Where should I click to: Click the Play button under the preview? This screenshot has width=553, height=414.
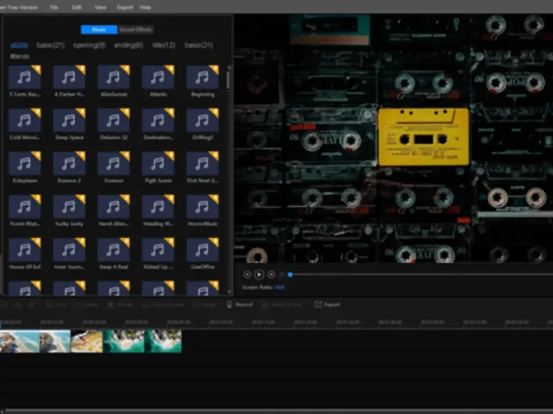(259, 275)
